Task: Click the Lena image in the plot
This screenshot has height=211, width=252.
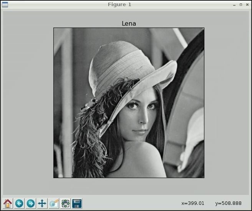Action: coord(129,103)
